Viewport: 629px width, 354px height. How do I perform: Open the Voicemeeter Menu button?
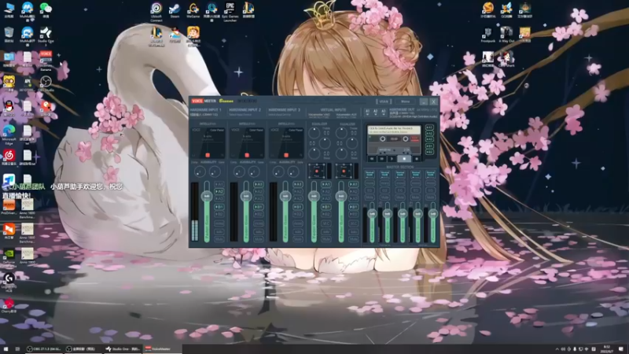(x=405, y=101)
